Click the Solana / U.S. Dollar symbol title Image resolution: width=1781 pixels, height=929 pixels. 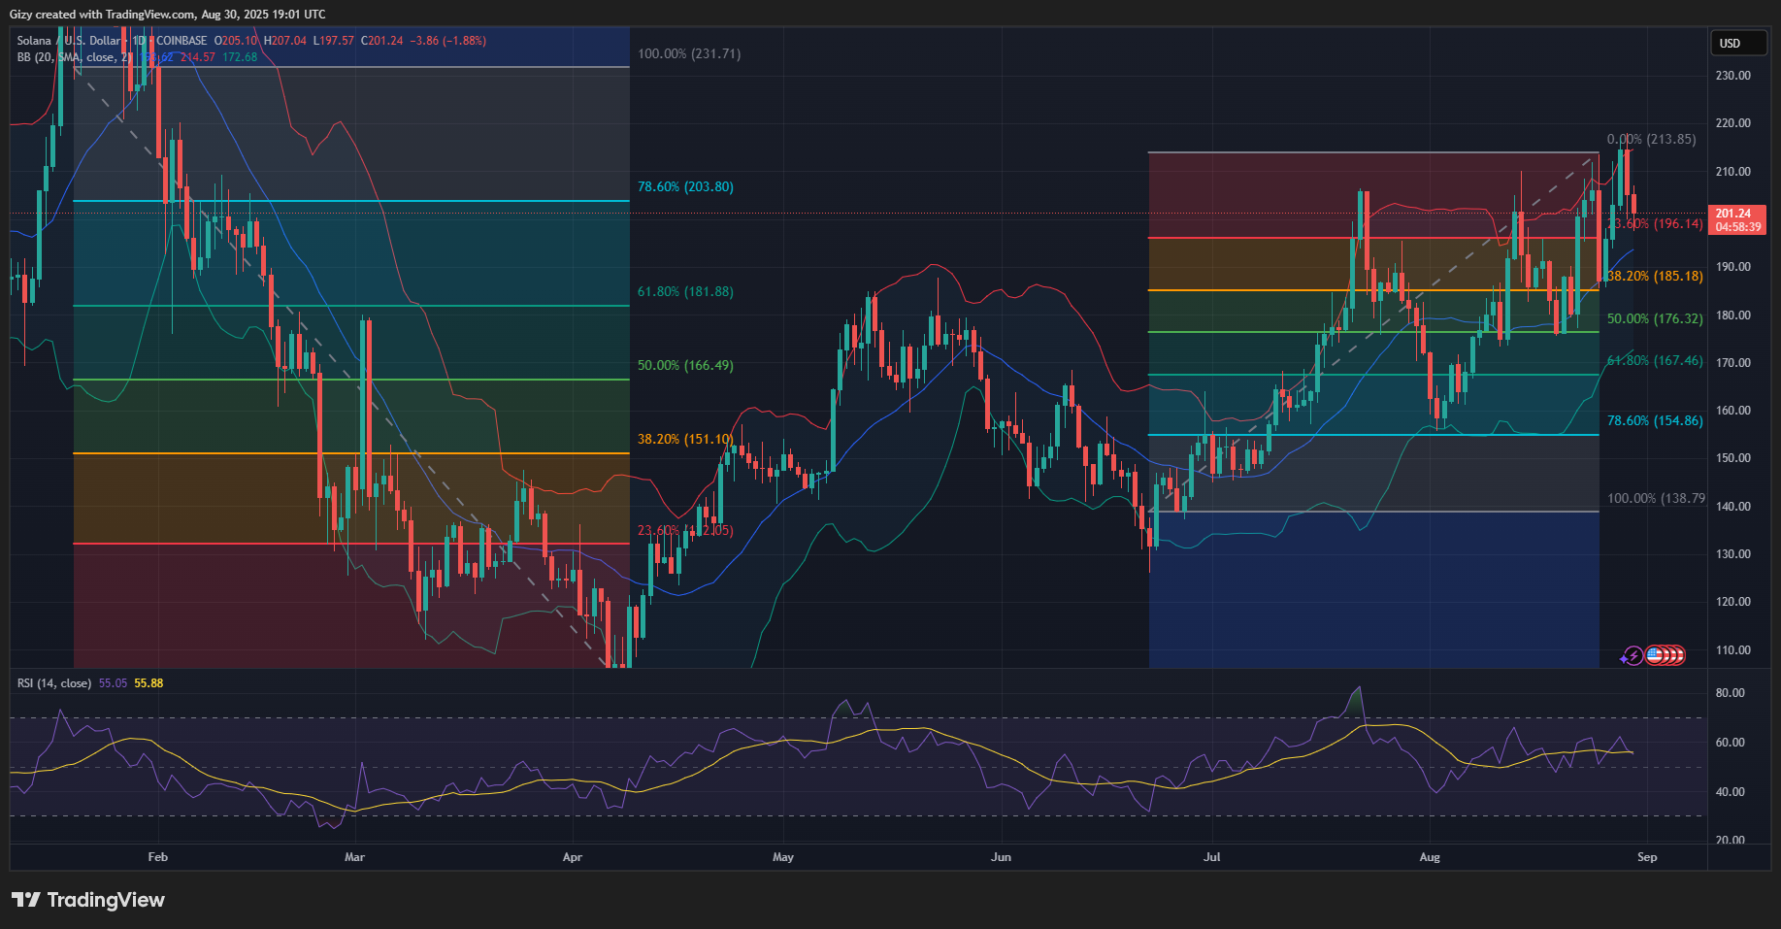pyautogui.click(x=68, y=41)
